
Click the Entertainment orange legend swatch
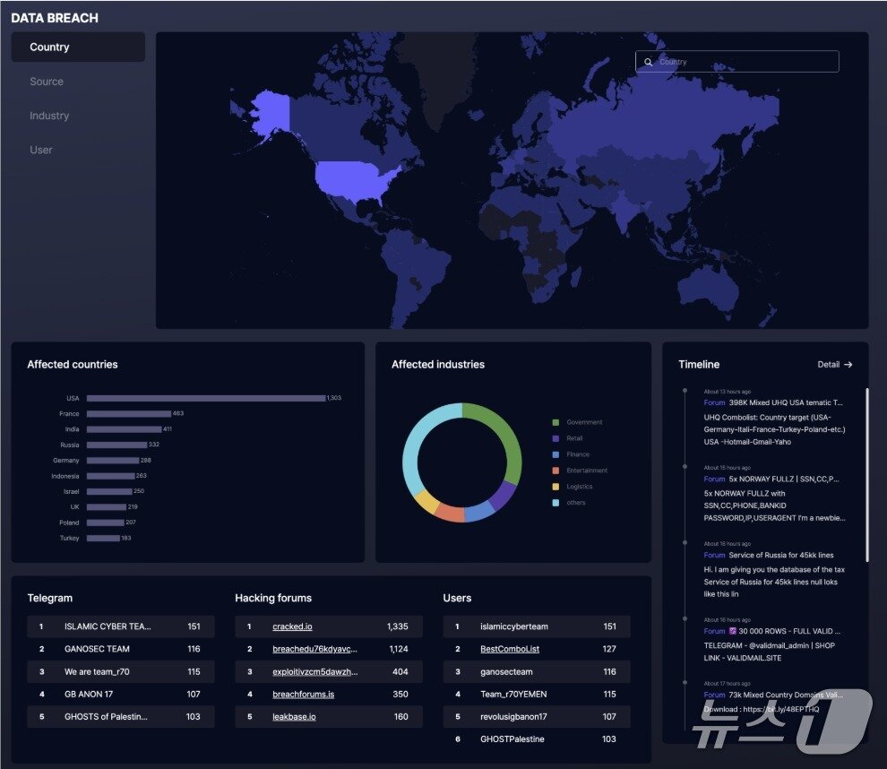(x=555, y=471)
